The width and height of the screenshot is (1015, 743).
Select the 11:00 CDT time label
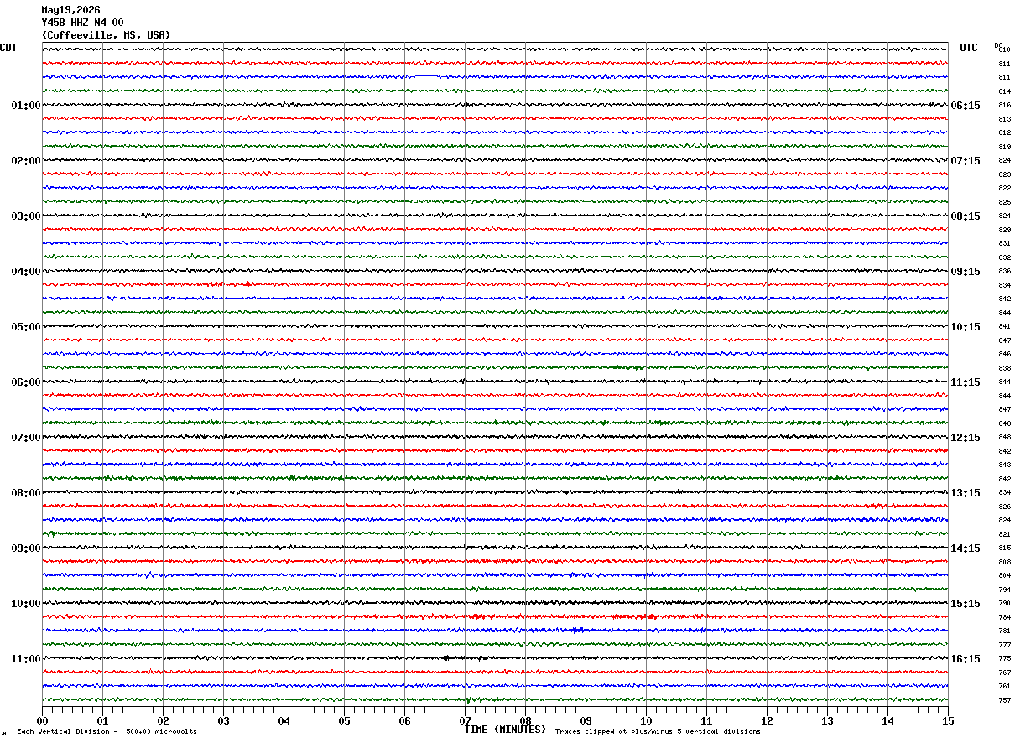pyautogui.click(x=26, y=659)
